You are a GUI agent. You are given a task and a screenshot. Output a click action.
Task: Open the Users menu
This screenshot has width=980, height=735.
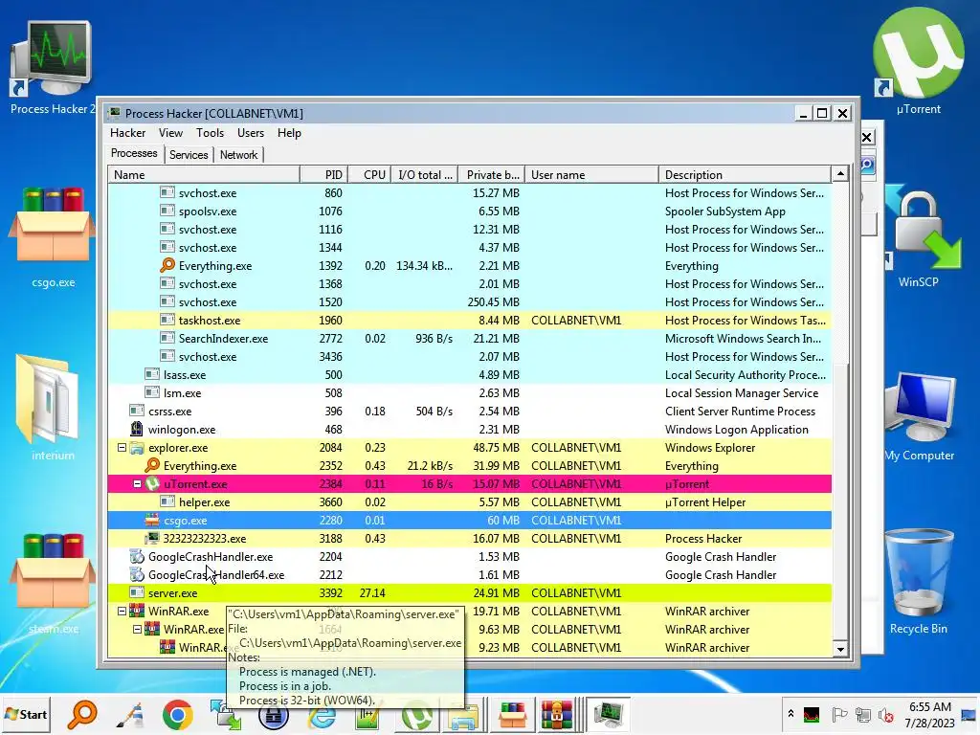click(251, 132)
